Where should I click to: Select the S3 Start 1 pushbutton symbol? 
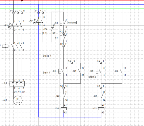pyautogui.click(x=61, y=71)
